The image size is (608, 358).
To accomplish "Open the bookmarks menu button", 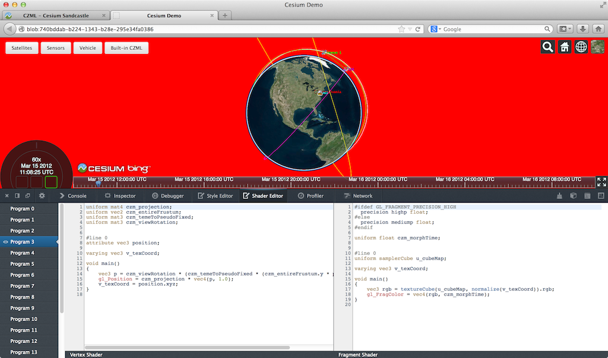I will pyautogui.click(x=565, y=29).
